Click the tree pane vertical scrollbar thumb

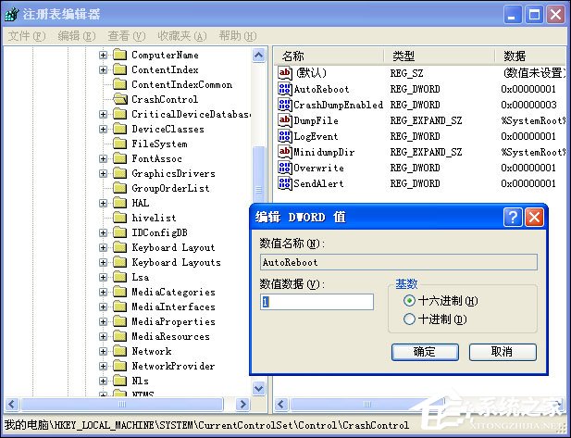click(258, 175)
